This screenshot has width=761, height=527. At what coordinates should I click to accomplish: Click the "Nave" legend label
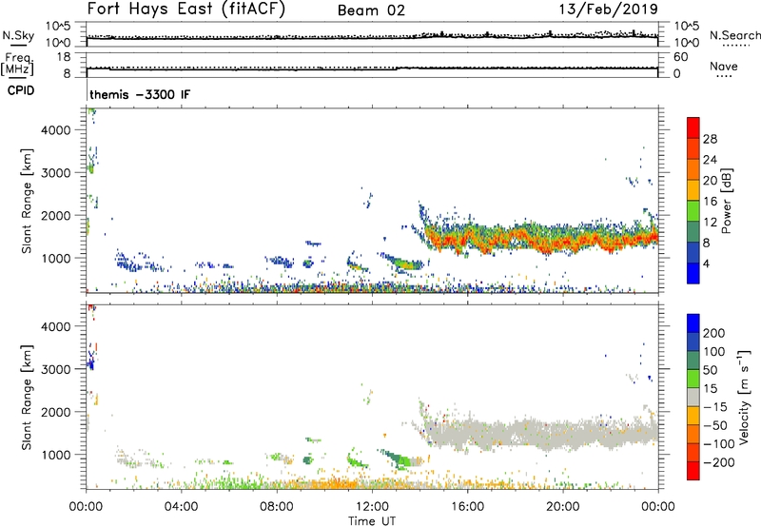click(x=724, y=66)
